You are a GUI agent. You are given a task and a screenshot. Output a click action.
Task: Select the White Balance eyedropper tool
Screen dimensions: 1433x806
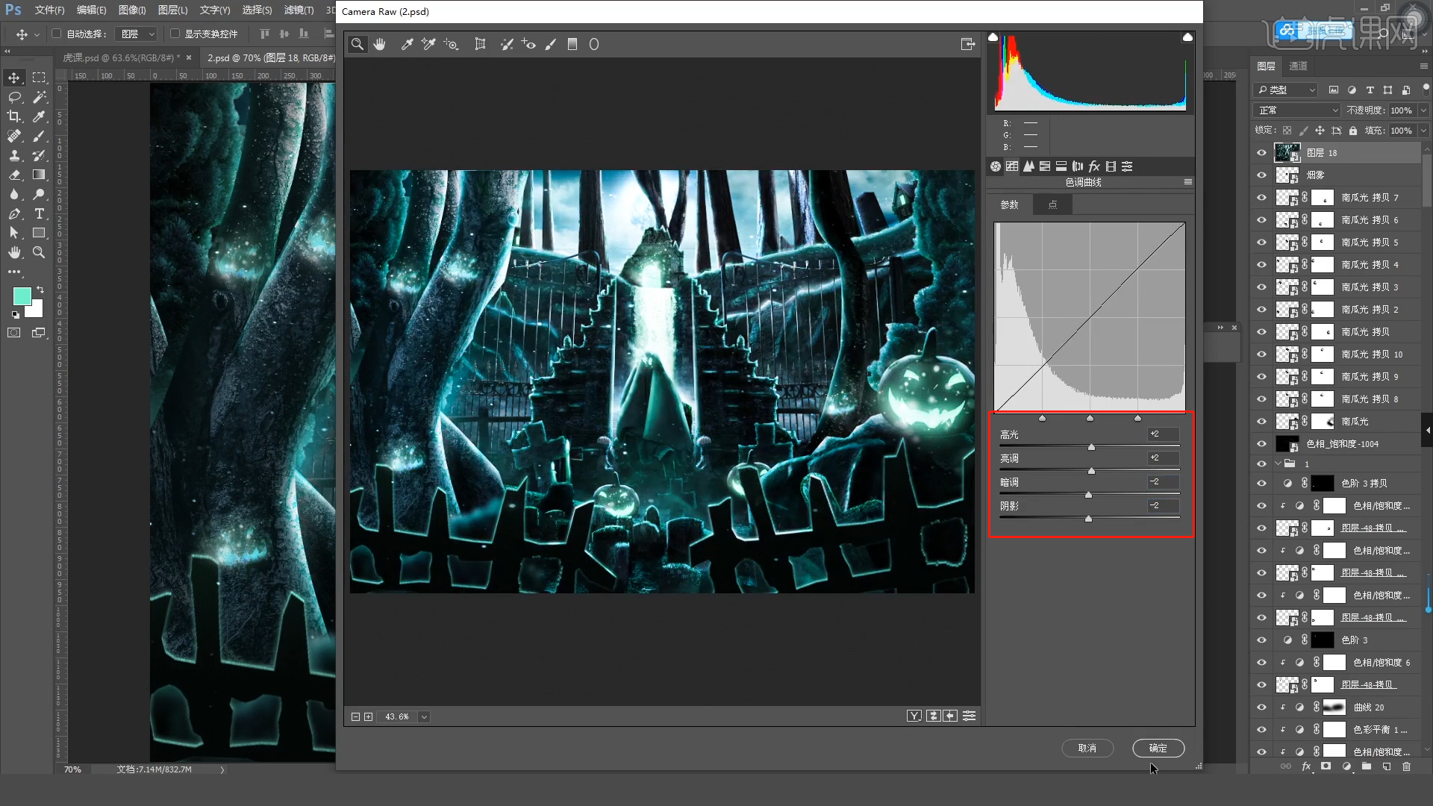pyautogui.click(x=408, y=45)
